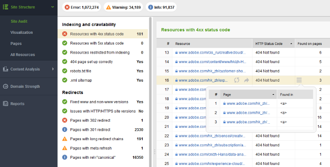The width and height of the screenshot is (330, 167).
Task: Select Pages with 301 redirect factor
Action: click(x=103, y=129)
